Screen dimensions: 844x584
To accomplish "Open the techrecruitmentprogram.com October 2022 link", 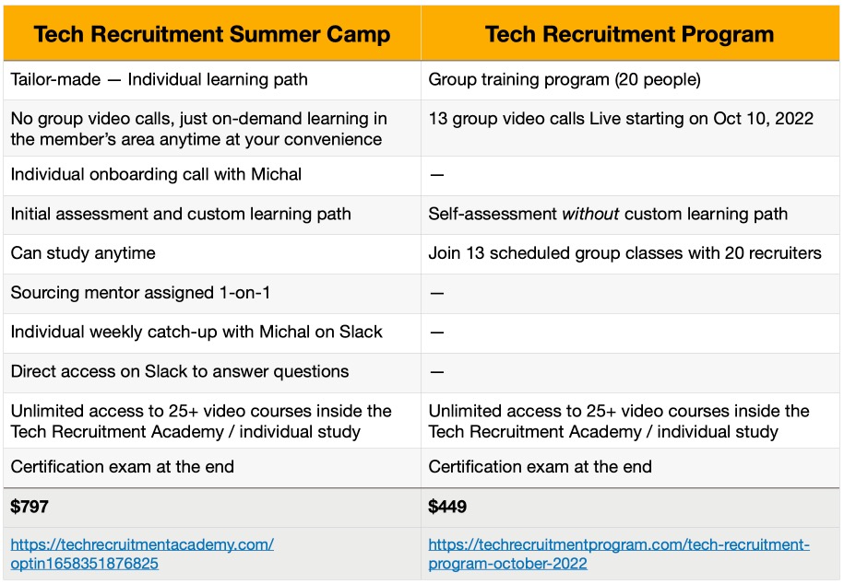I will coord(619,554).
